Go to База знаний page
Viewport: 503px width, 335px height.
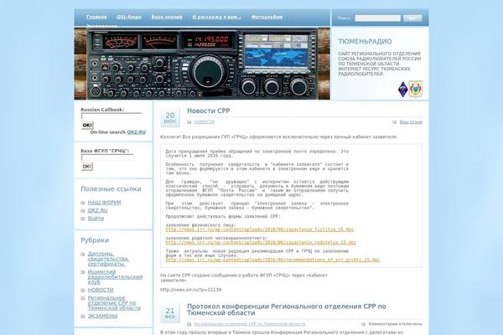[x=167, y=17]
